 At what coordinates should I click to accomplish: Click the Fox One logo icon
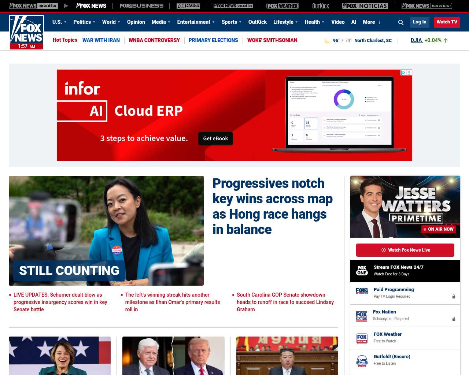click(x=362, y=271)
